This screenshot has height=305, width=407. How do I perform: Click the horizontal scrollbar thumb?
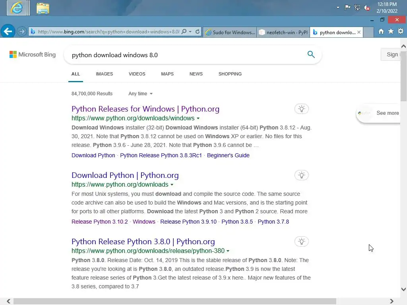175,301
